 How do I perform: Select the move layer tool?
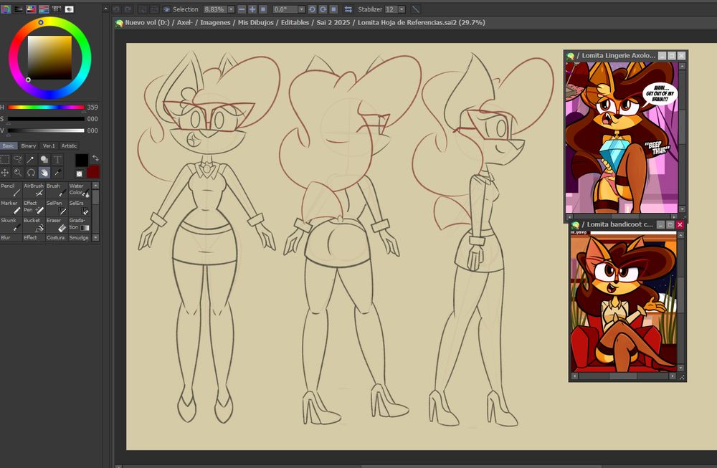5,172
